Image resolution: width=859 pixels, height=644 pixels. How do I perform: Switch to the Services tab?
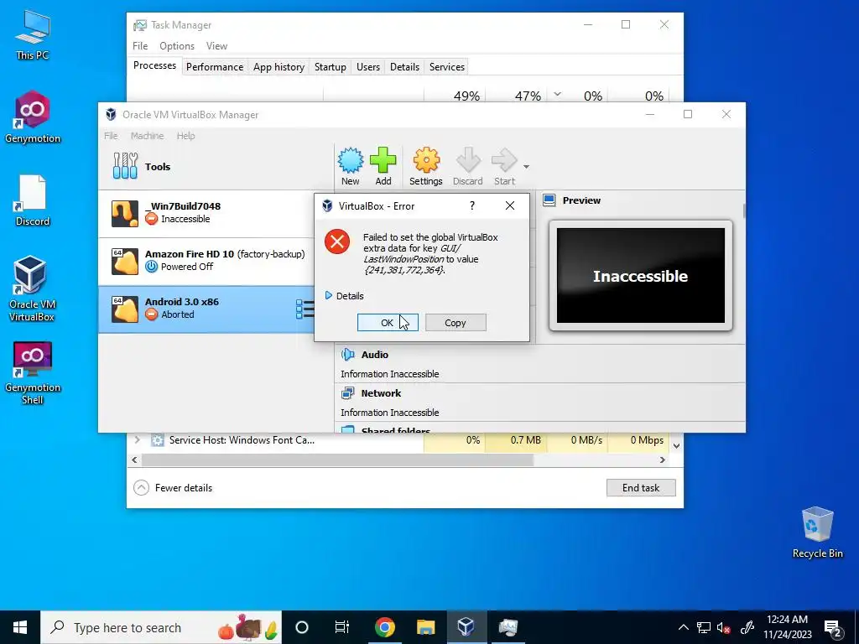[x=447, y=67]
